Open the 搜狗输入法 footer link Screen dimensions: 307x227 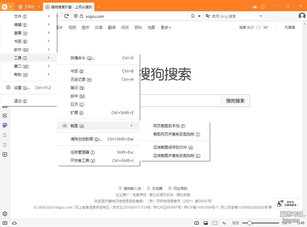tap(130, 188)
